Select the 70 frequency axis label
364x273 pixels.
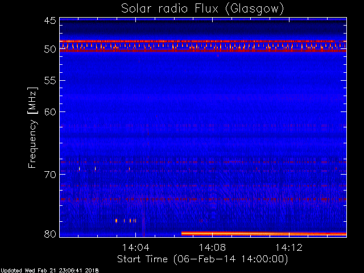[x=50, y=175]
